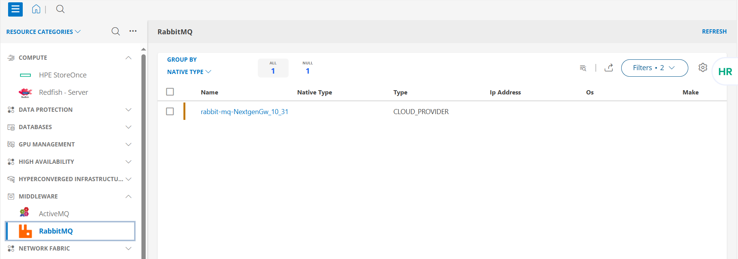Click the High Availability category icon
The image size is (738, 259).
(x=11, y=162)
